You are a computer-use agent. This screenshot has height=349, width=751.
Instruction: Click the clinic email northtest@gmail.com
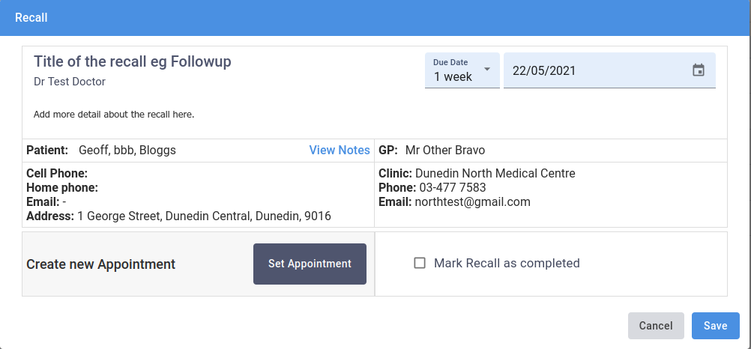click(474, 202)
